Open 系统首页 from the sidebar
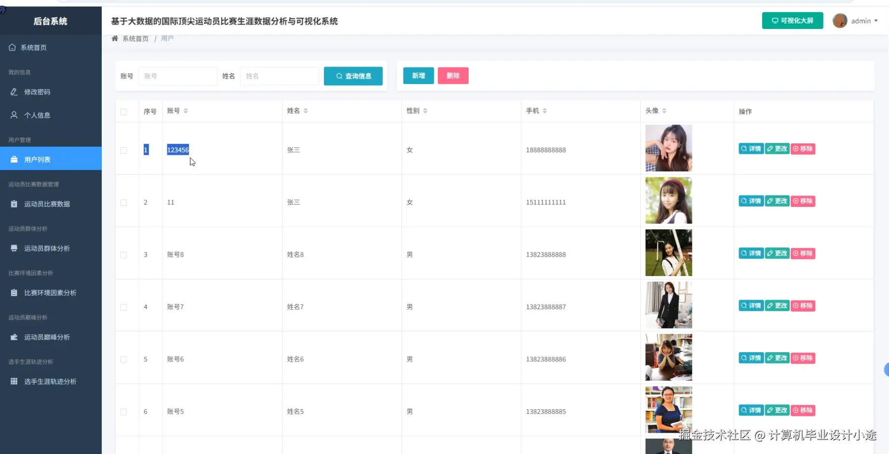889x454 pixels. tap(51, 47)
